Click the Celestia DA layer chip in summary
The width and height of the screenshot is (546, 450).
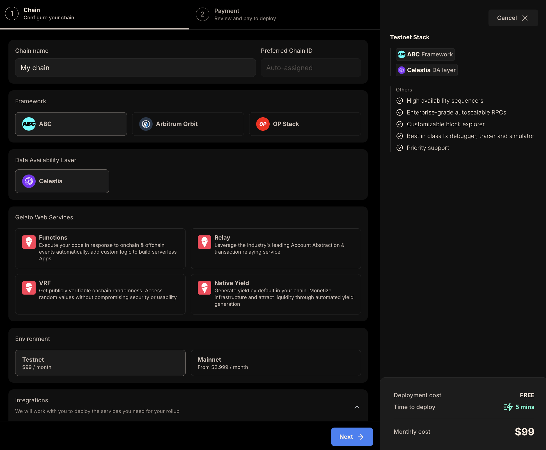point(427,70)
